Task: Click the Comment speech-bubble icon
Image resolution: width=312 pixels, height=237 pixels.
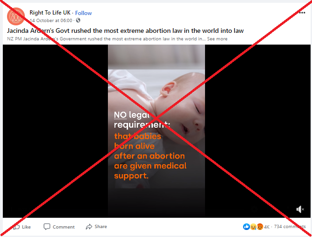Action: pos(47,227)
